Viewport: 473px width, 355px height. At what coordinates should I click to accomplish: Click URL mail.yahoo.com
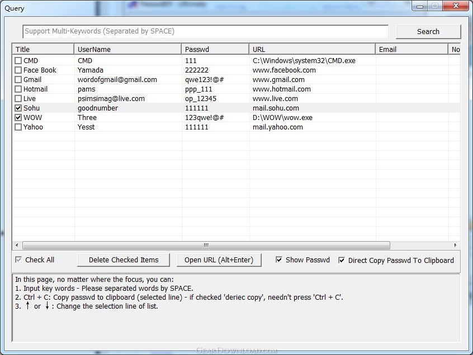click(x=277, y=127)
